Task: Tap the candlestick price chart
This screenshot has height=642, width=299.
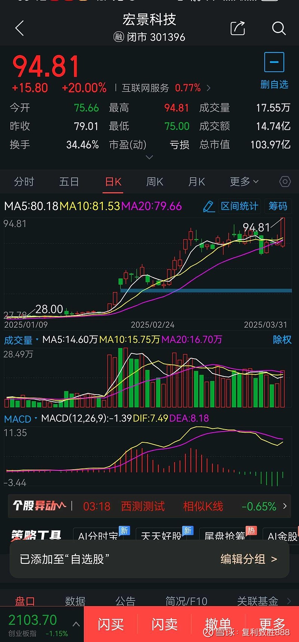Action: (148, 268)
